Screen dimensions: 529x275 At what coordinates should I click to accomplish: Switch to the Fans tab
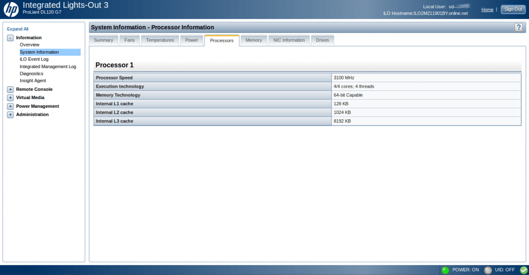click(x=130, y=40)
